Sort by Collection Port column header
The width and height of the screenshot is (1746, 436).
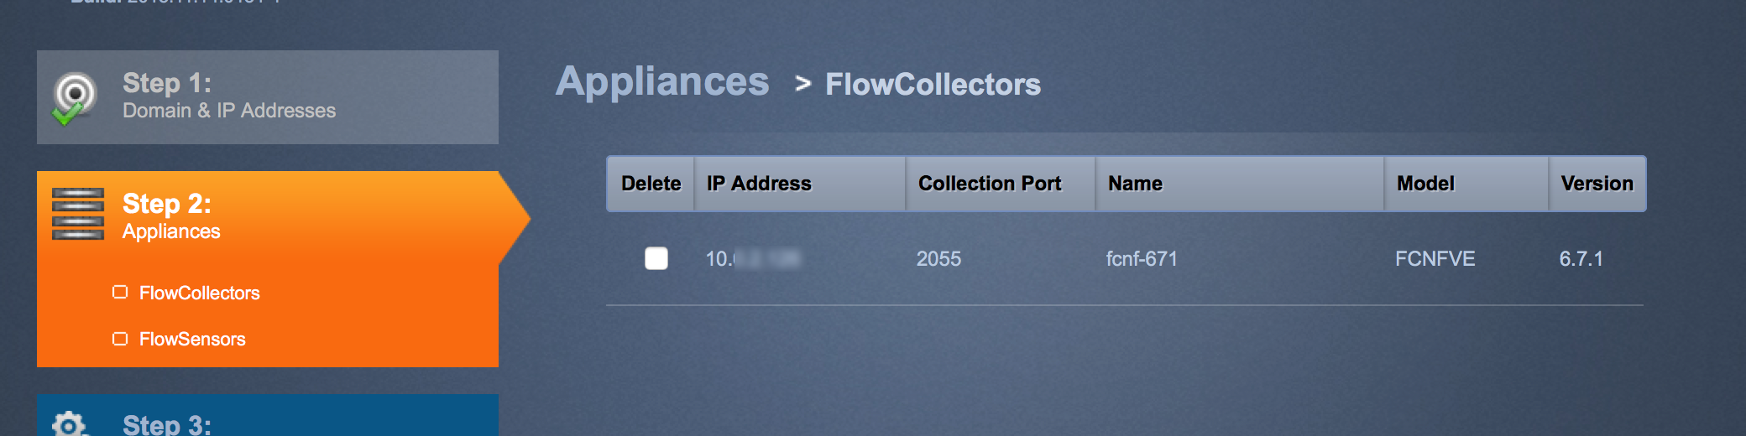[x=990, y=184]
